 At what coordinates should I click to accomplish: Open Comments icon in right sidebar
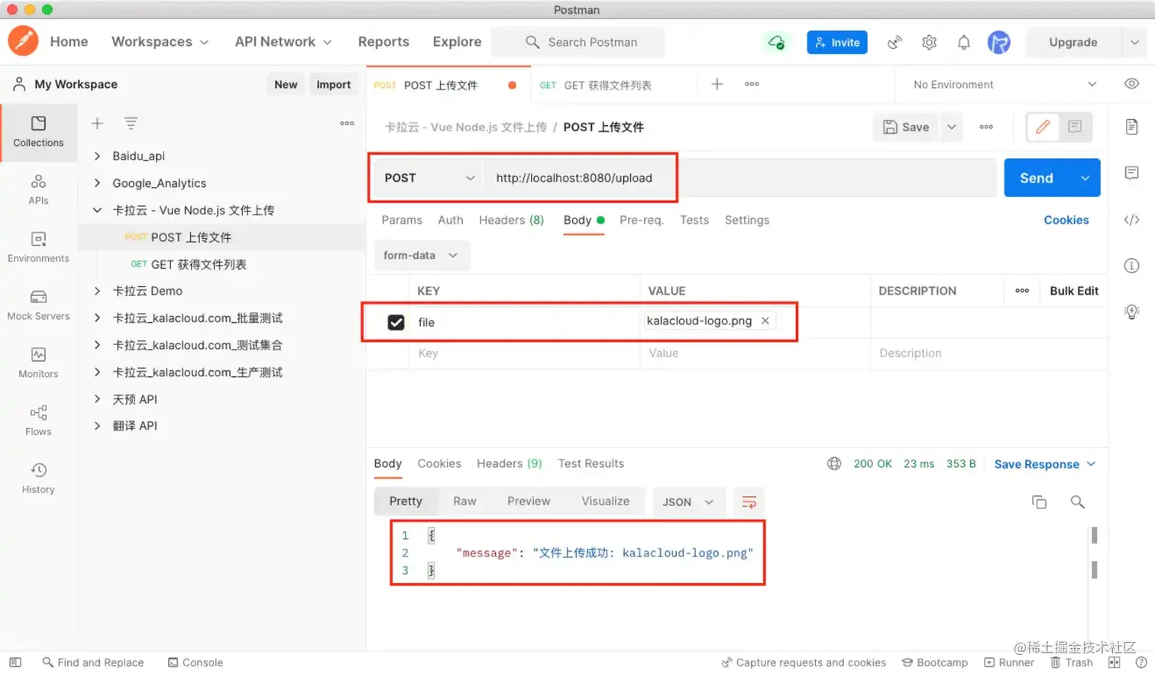pos(1132,173)
